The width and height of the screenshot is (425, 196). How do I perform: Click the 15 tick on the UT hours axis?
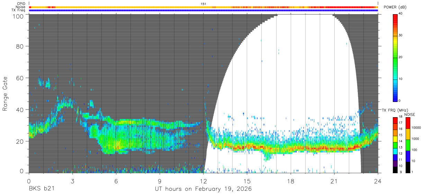247,181
